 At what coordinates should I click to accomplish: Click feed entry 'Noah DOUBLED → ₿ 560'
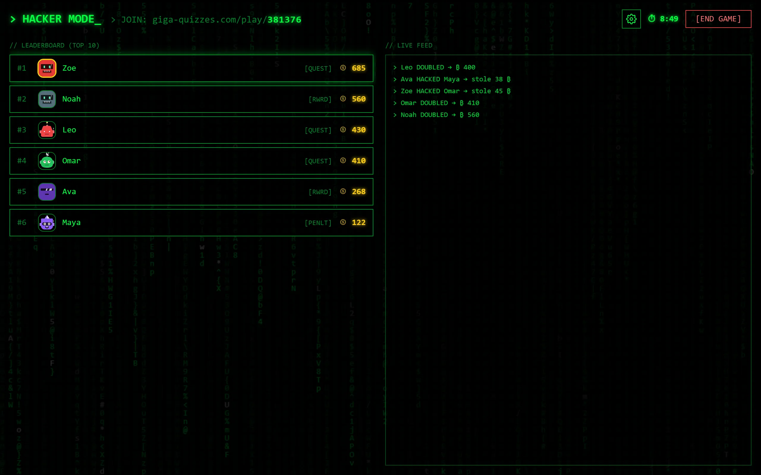436,115
